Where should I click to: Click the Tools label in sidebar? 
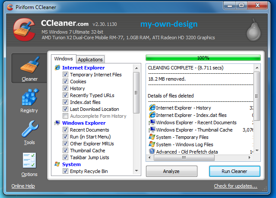click(x=29, y=142)
